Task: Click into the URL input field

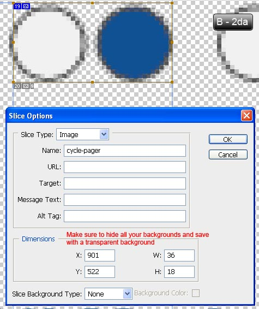Action: (125, 167)
